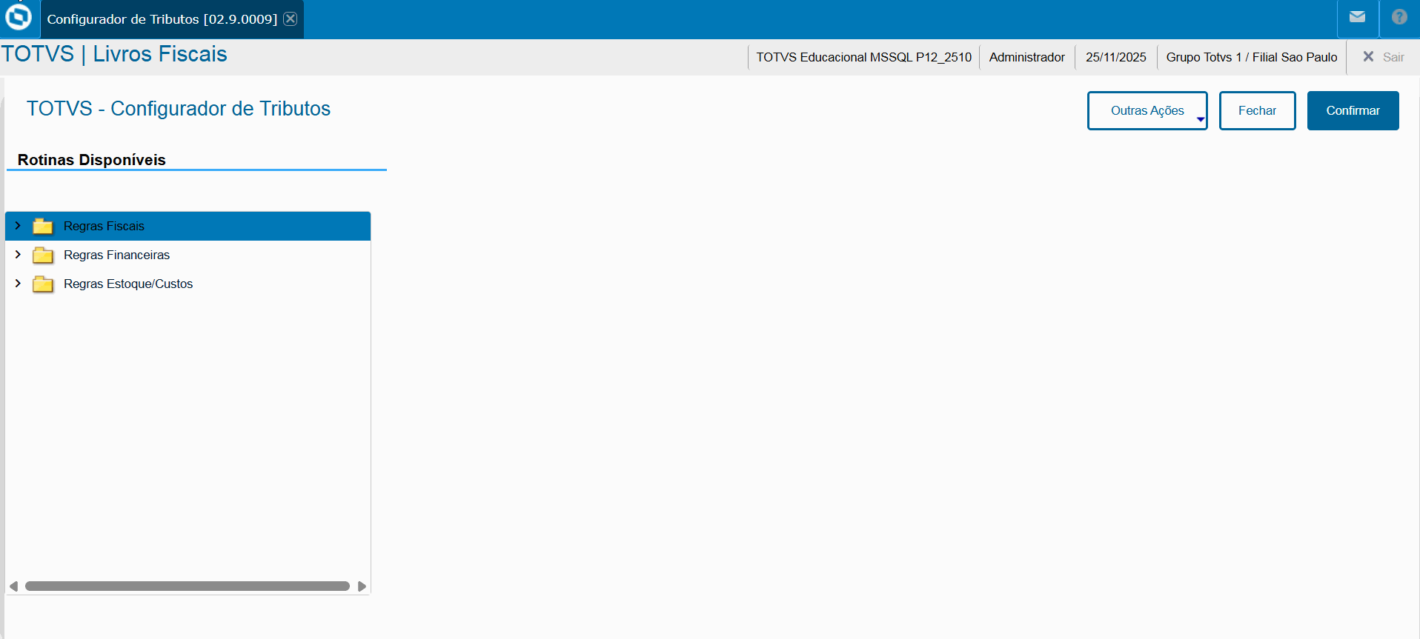Click the TOTVS | Livros Fiscais title
This screenshot has height=639, width=1420.
click(x=114, y=54)
